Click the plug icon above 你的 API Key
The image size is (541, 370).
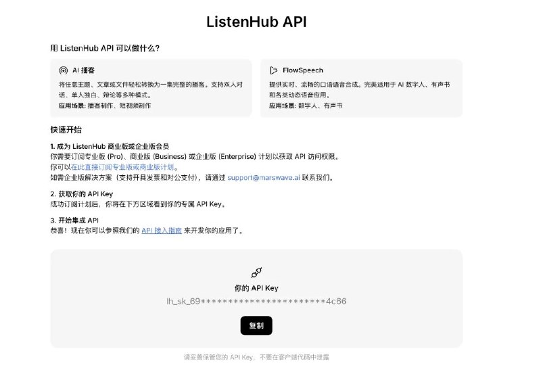click(256, 273)
